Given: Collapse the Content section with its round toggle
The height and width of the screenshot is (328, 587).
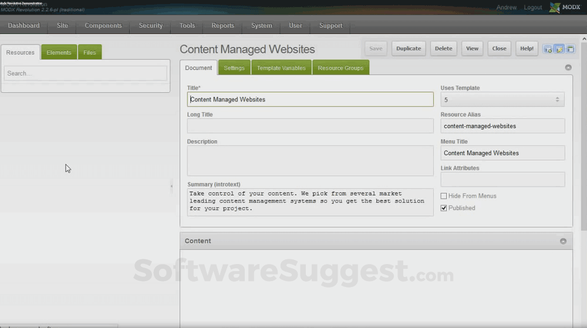Looking at the screenshot, I should point(563,241).
